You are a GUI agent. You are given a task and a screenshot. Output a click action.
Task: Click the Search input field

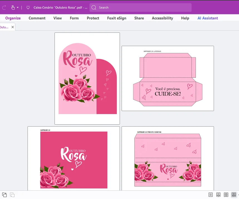point(141,7)
